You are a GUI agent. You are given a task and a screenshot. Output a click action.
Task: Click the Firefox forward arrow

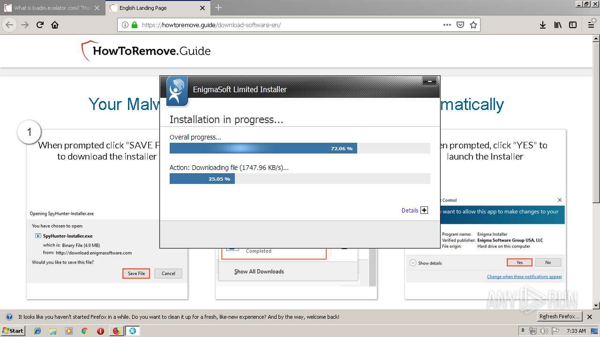[x=25, y=25]
